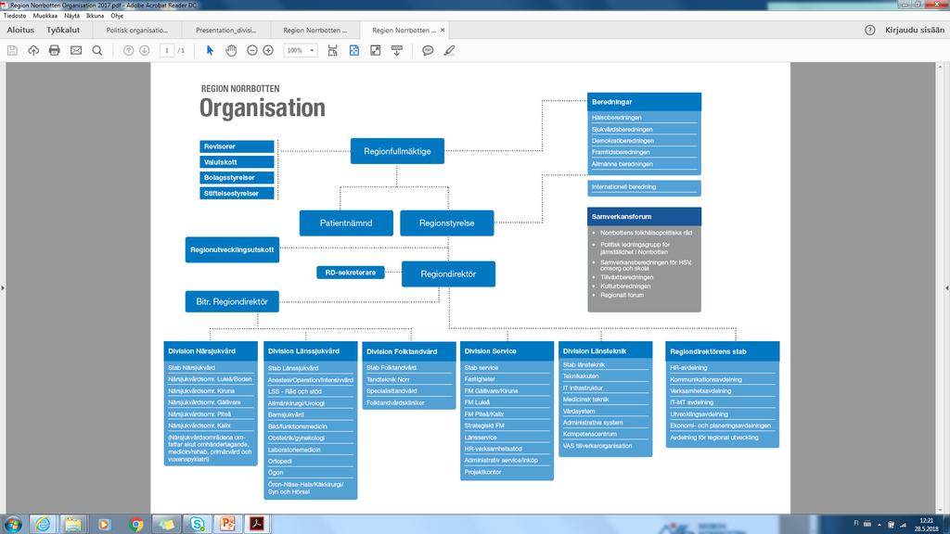Image resolution: width=950 pixels, height=534 pixels.
Task: Click the Division Folktandvård header
Action: click(409, 351)
